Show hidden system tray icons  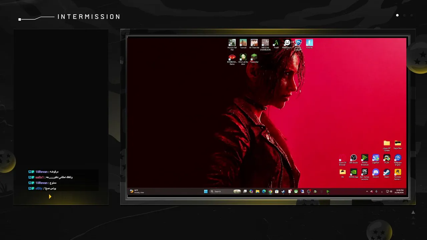pos(367,191)
